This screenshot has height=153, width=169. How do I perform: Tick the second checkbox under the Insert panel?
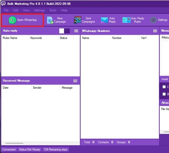click(x=164, y=94)
